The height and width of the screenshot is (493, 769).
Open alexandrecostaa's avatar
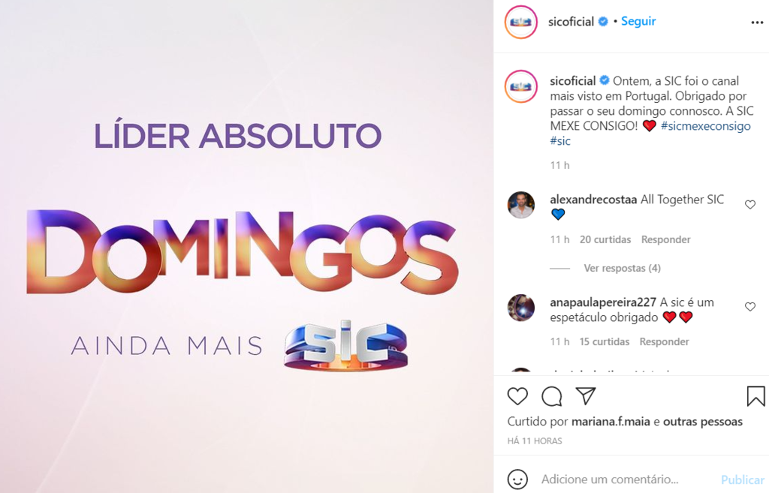pyautogui.click(x=521, y=205)
